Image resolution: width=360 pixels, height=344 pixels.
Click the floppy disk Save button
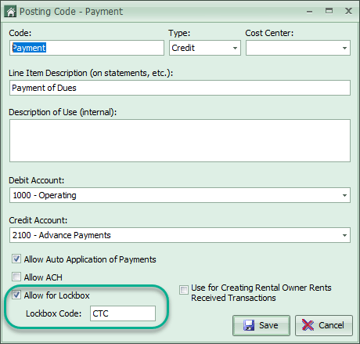click(261, 325)
